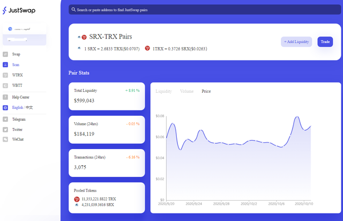
Task: Open the Telegram link
Action: [19, 119]
